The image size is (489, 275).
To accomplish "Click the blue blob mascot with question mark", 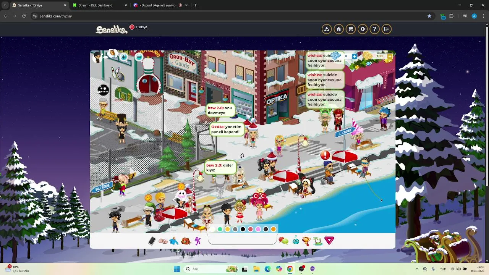I will coord(296,241).
